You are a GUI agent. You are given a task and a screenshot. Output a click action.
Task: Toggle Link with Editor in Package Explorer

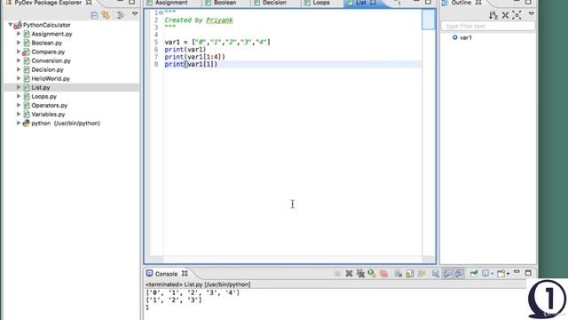(106, 15)
